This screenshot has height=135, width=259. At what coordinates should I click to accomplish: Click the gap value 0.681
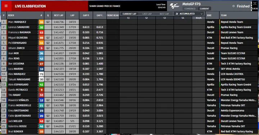point(86,90)
